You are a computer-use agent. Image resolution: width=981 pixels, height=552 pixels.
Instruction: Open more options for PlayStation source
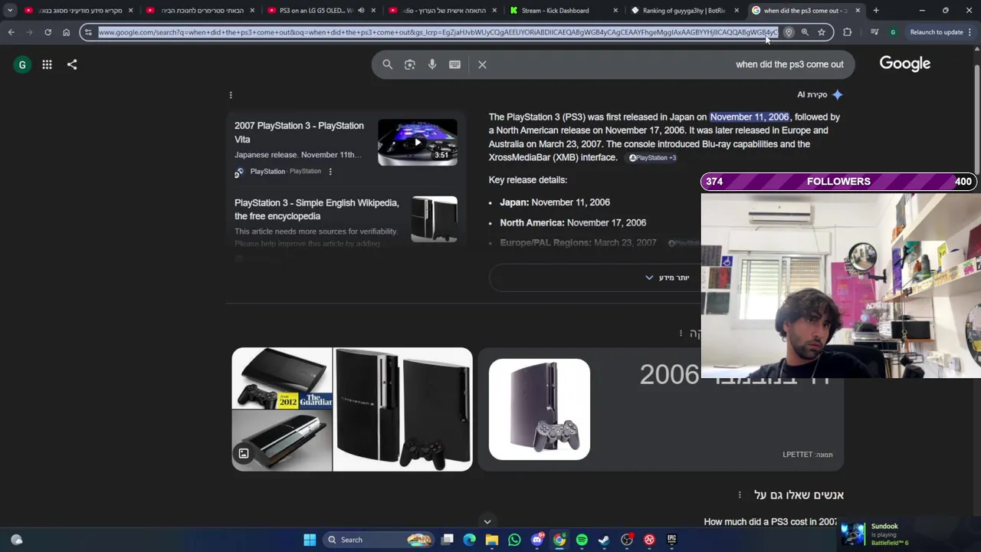(x=330, y=172)
